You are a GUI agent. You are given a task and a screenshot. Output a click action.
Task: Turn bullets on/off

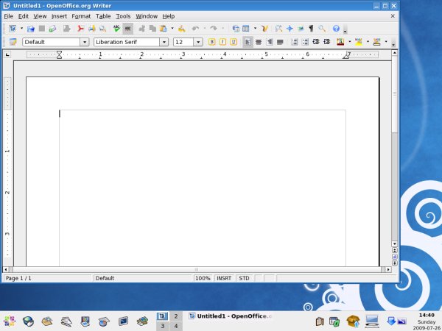coord(305,42)
